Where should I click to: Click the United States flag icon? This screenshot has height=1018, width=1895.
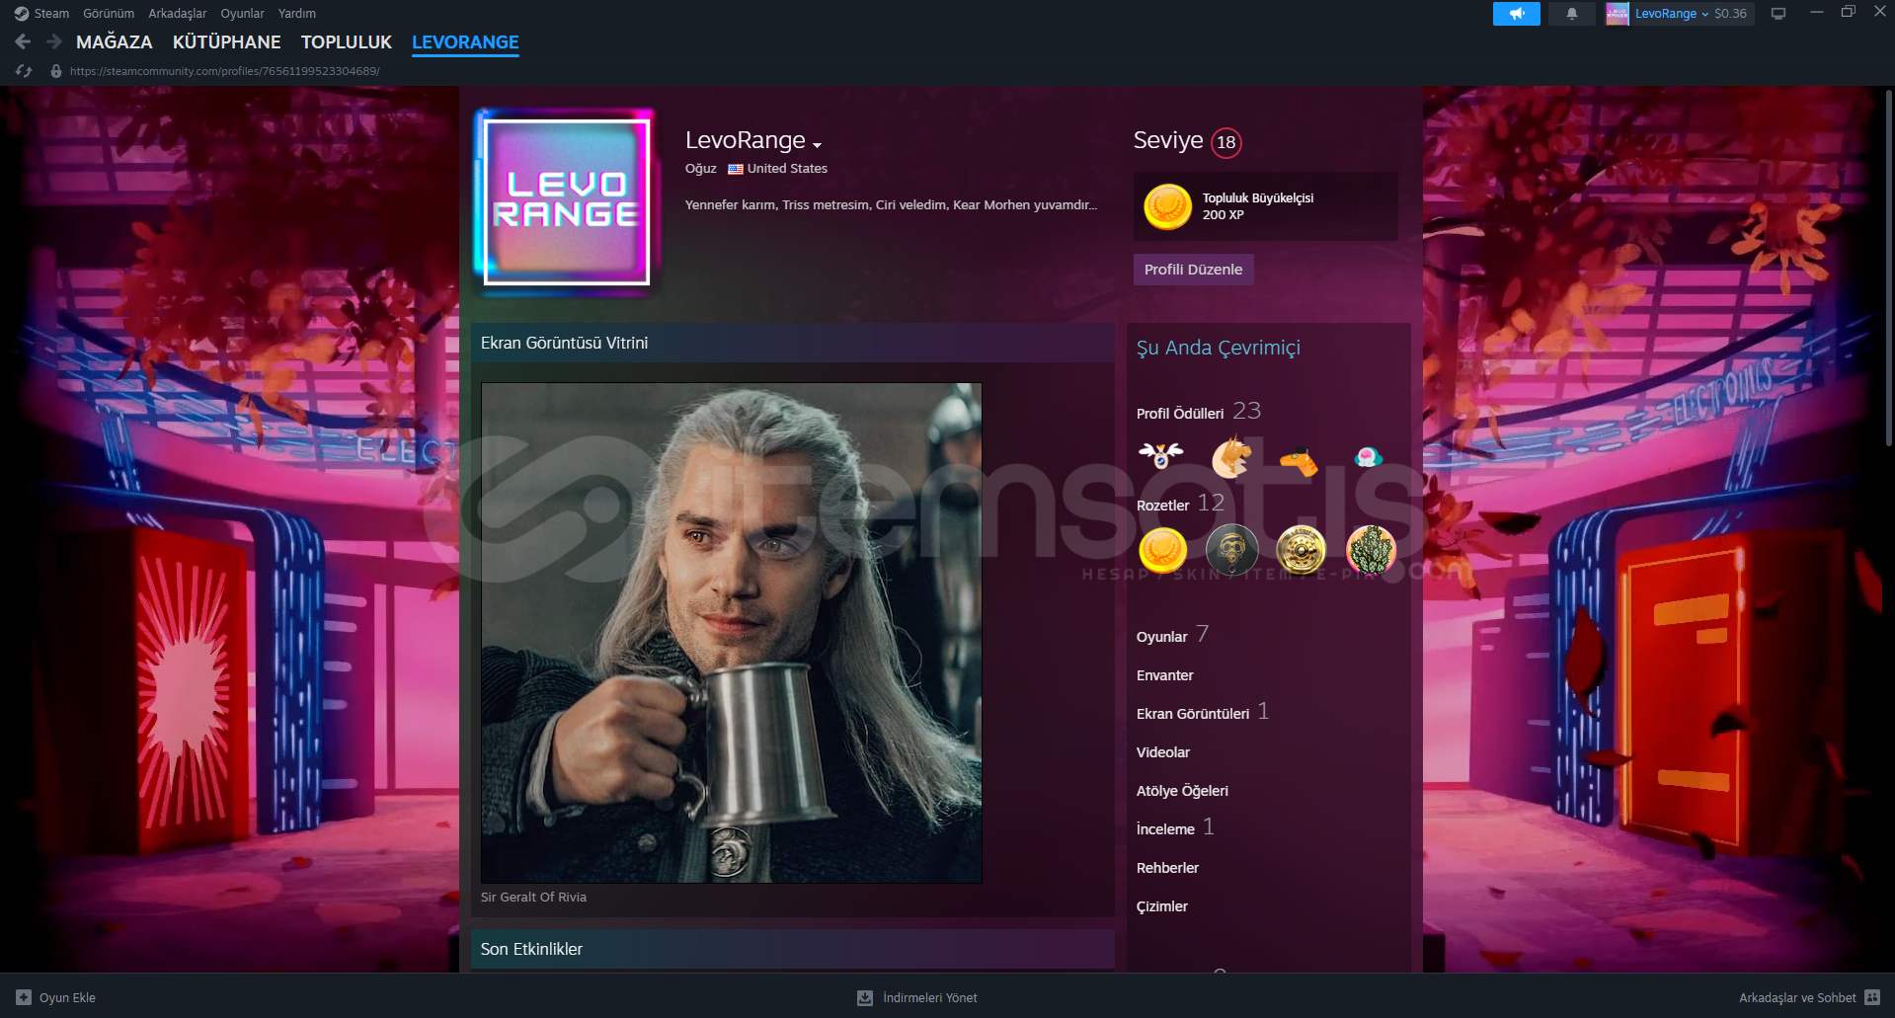(x=736, y=169)
